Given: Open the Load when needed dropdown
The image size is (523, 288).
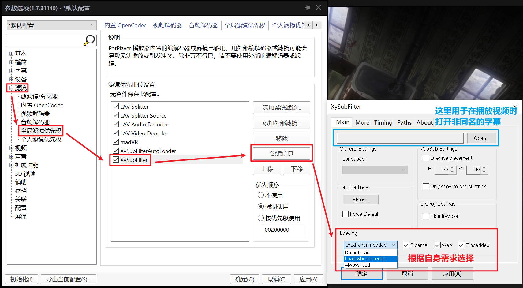Looking at the screenshot, I should (370, 245).
